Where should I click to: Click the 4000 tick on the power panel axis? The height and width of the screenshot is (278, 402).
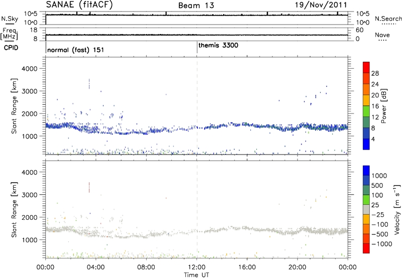[x=29, y=69]
